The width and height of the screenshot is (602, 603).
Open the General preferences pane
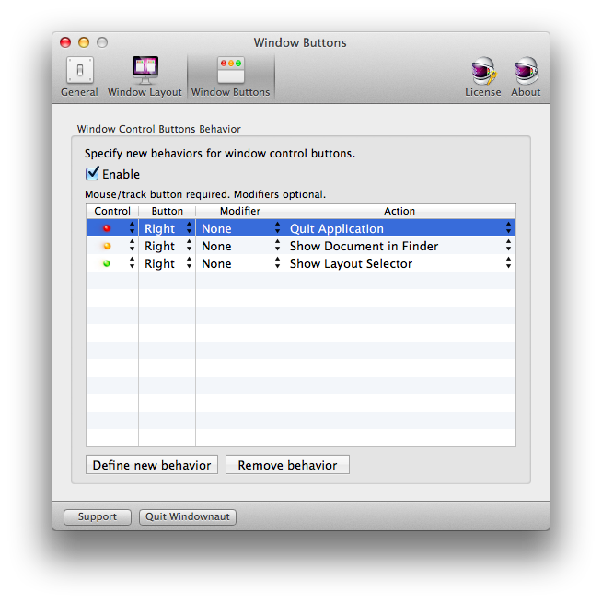pos(79,76)
